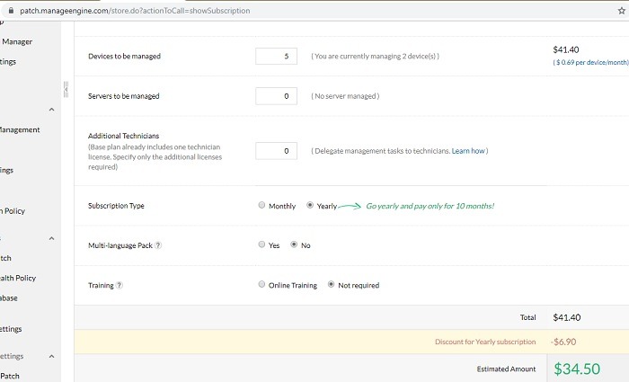
Task: Click 'Discount for Yearly subscription' label
Action: click(x=485, y=342)
